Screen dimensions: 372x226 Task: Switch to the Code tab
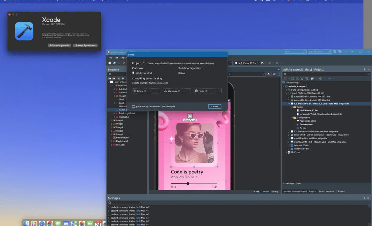pos(256,191)
